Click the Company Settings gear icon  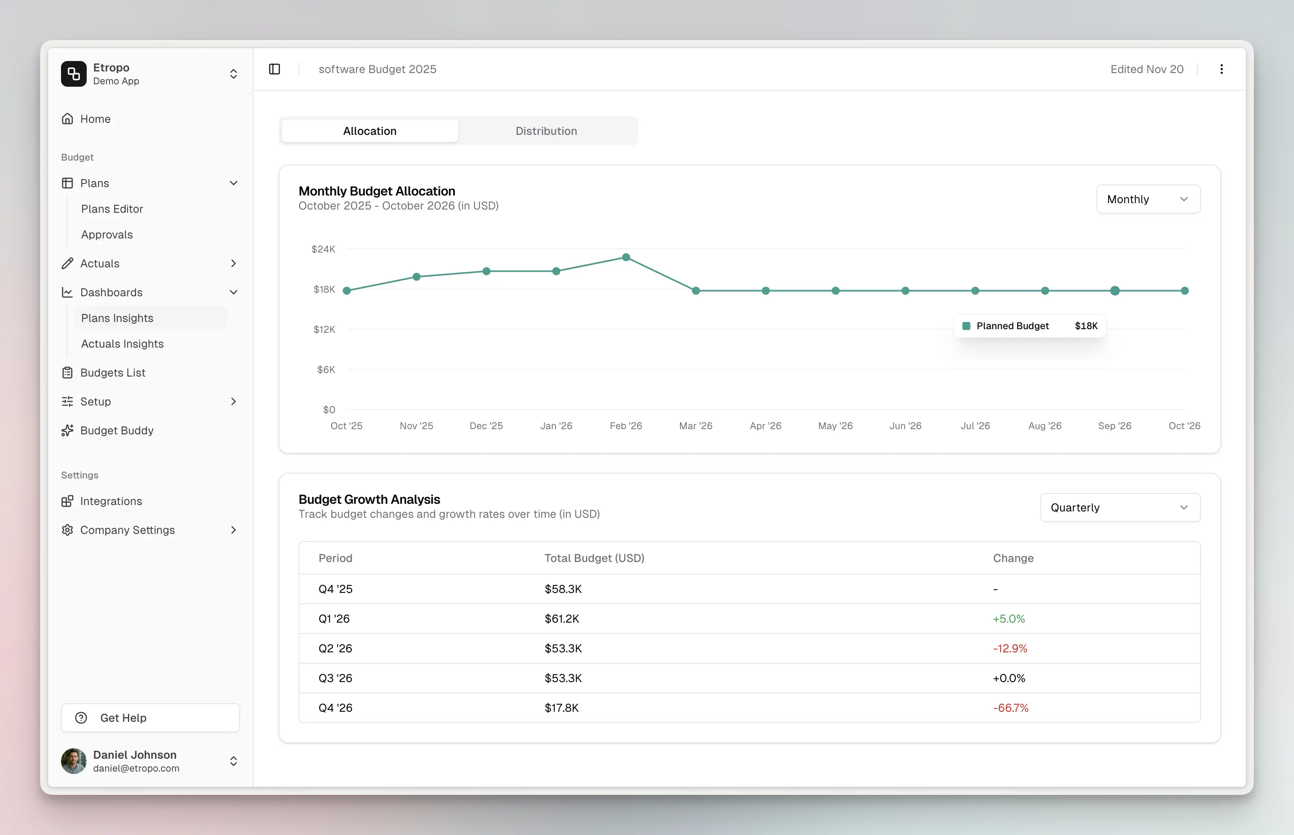pyautogui.click(x=67, y=530)
